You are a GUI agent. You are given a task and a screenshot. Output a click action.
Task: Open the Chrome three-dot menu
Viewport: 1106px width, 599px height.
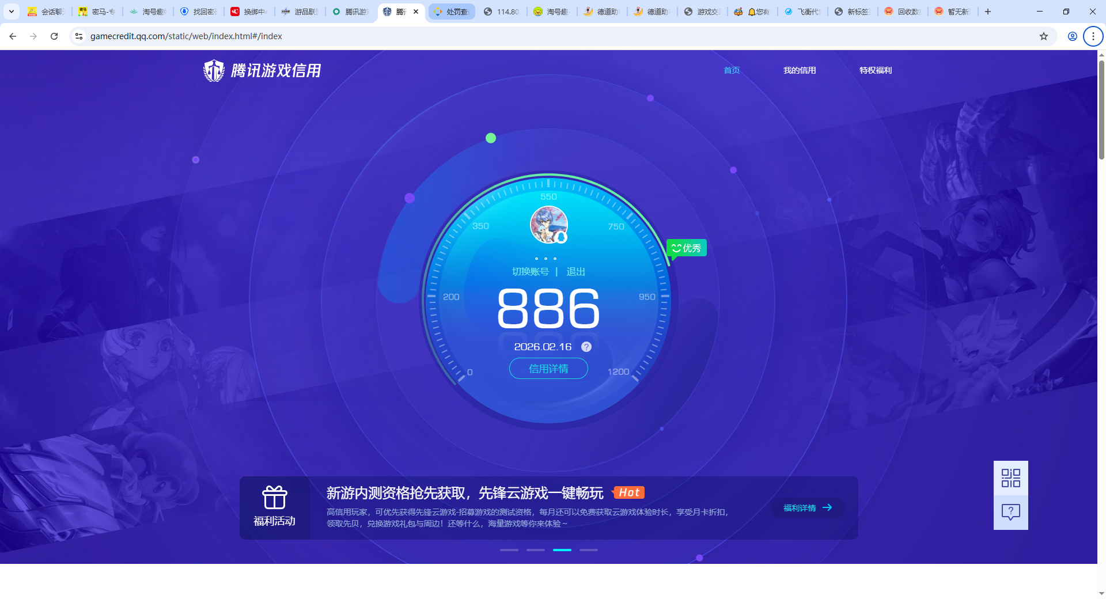(1093, 36)
